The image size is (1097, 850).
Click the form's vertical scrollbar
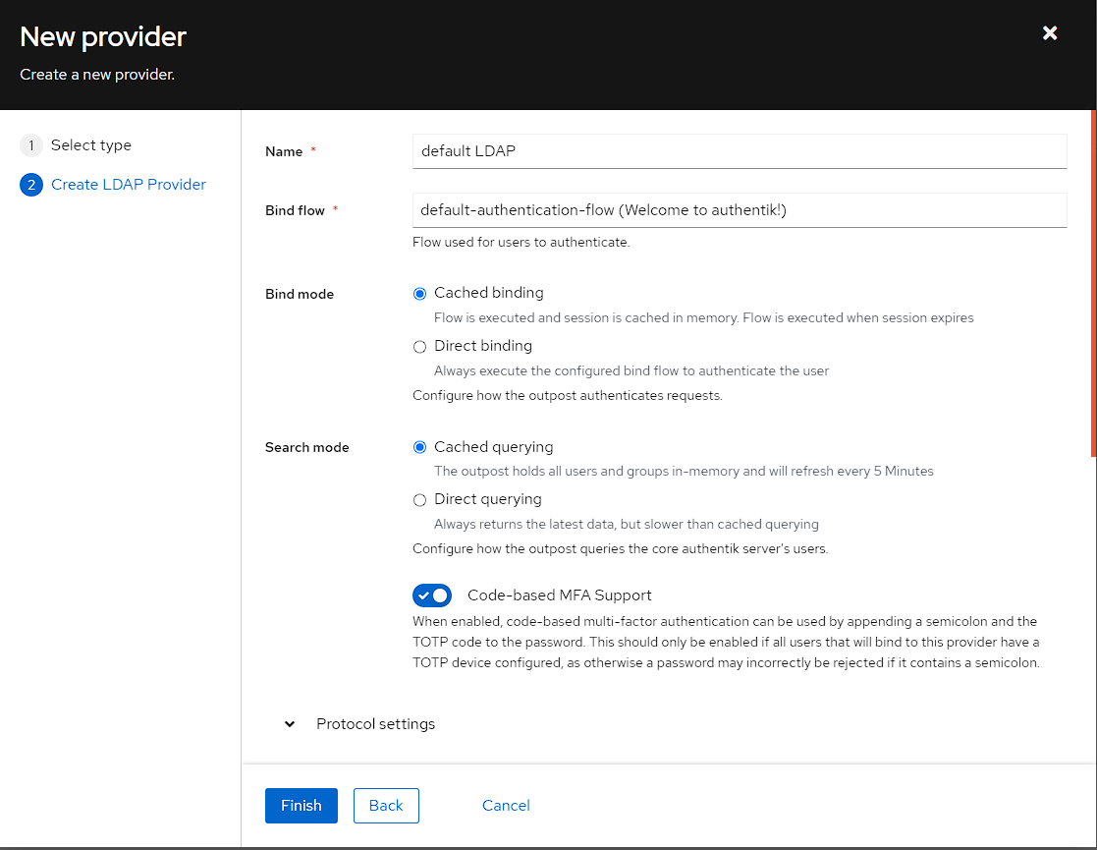click(x=1093, y=295)
